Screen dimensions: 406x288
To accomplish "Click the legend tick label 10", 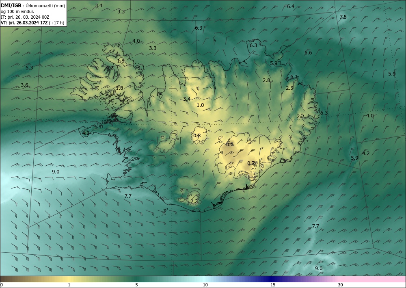I will pyautogui.click(x=205, y=285).
